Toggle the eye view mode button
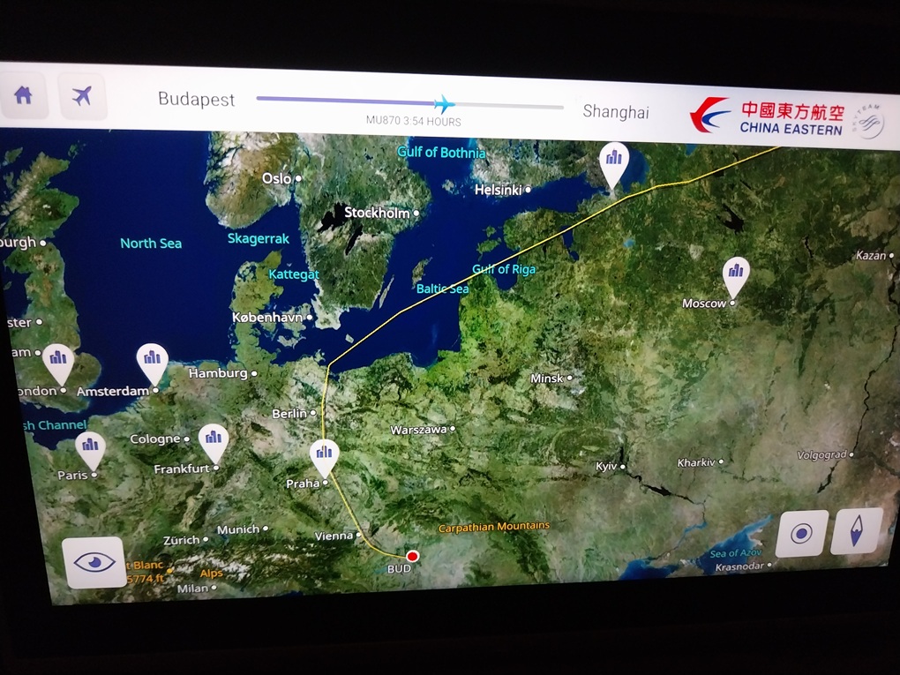Screen dimensions: 900x675 tap(94, 562)
